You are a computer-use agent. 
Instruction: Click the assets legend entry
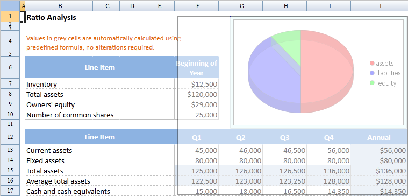382,63
